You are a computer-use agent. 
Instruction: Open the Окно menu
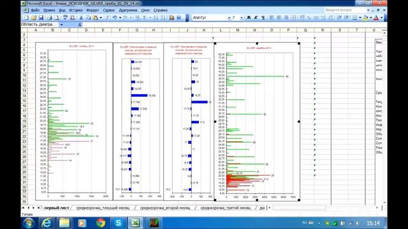pyautogui.click(x=145, y=10)
